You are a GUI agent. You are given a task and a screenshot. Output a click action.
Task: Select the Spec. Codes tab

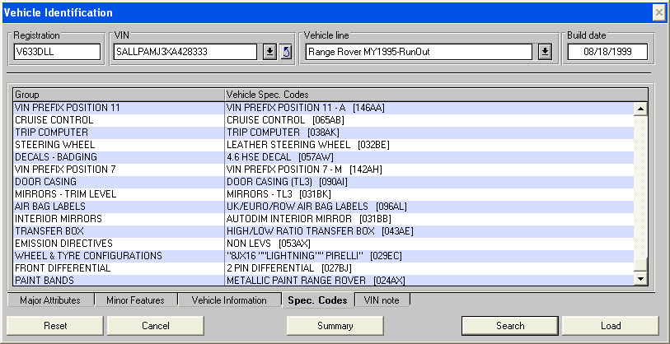318,300
